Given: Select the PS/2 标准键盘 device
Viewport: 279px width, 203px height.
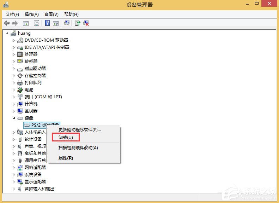Looking at the screenshot, I should [42, 125].
